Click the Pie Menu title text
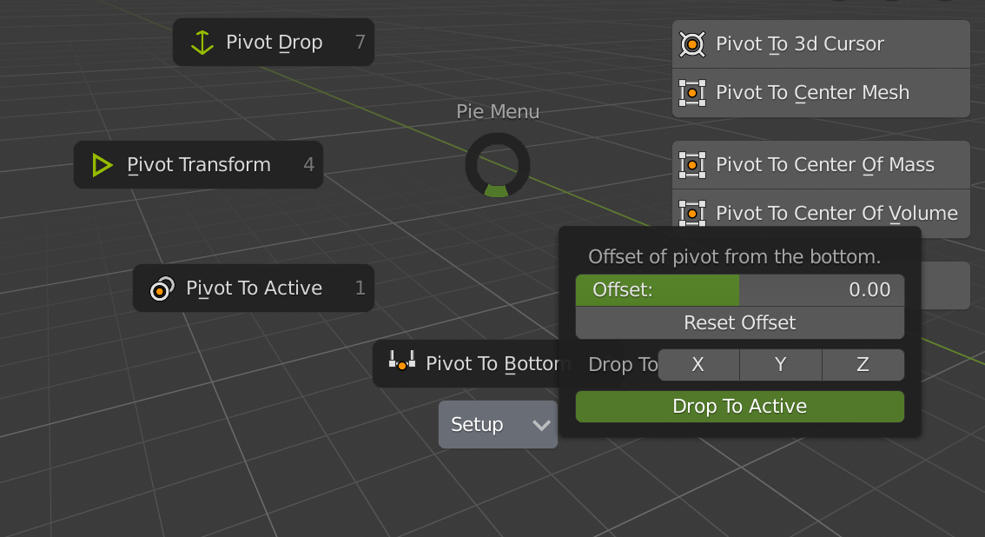 point(498,112)
